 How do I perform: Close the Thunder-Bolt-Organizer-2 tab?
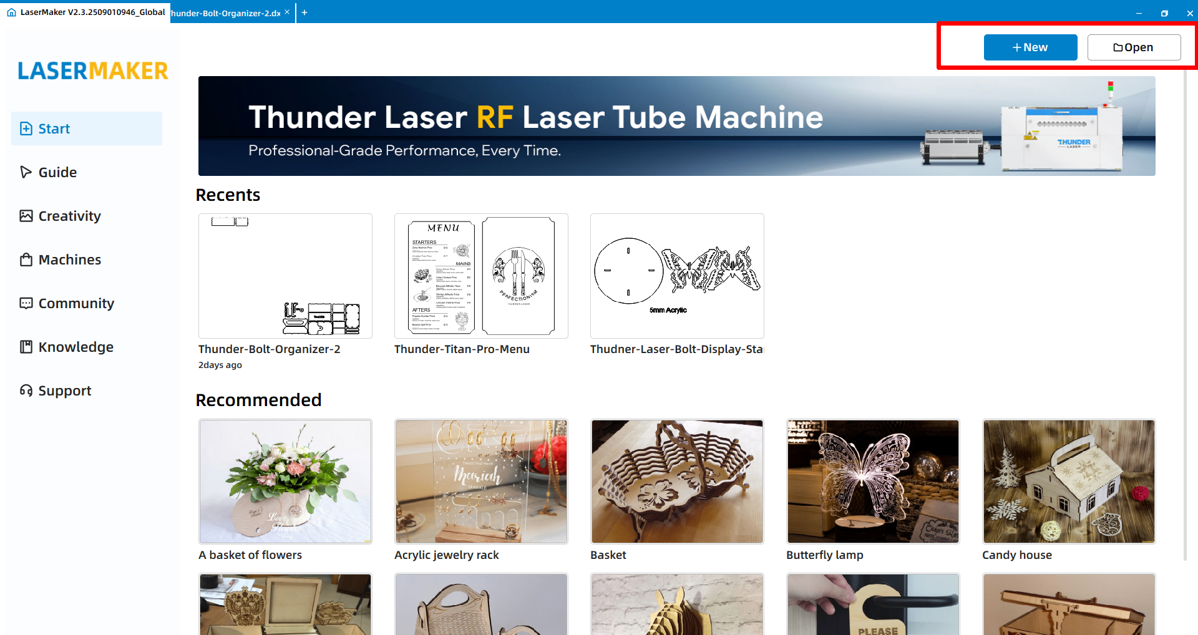287,12
